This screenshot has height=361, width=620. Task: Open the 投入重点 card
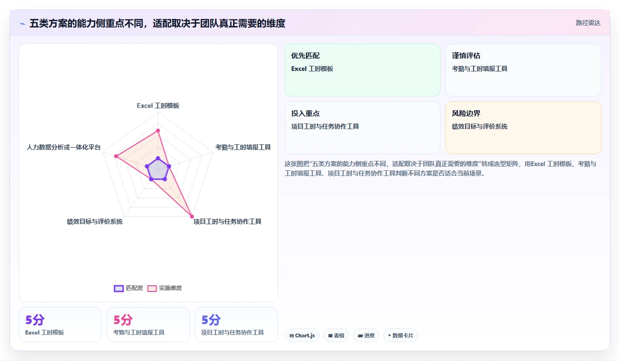click(x=362, y=128)
